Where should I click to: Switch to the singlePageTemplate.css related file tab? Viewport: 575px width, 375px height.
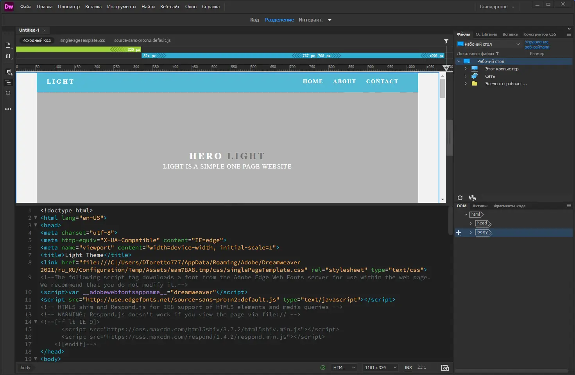(82, 40)
